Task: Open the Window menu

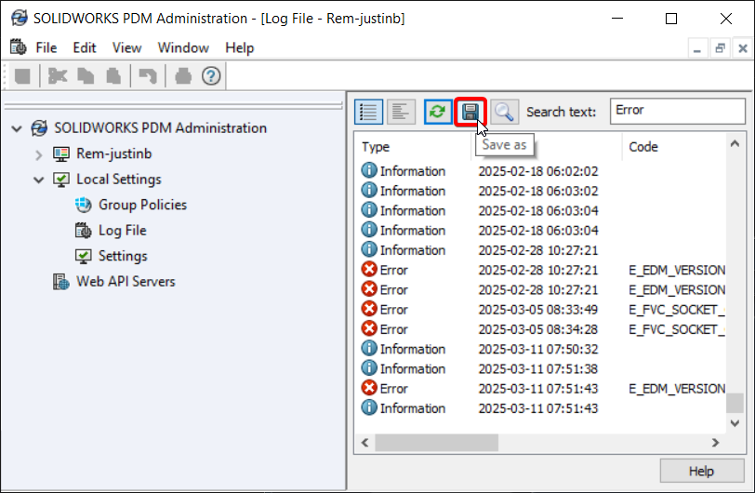Action: pos(183,47)
